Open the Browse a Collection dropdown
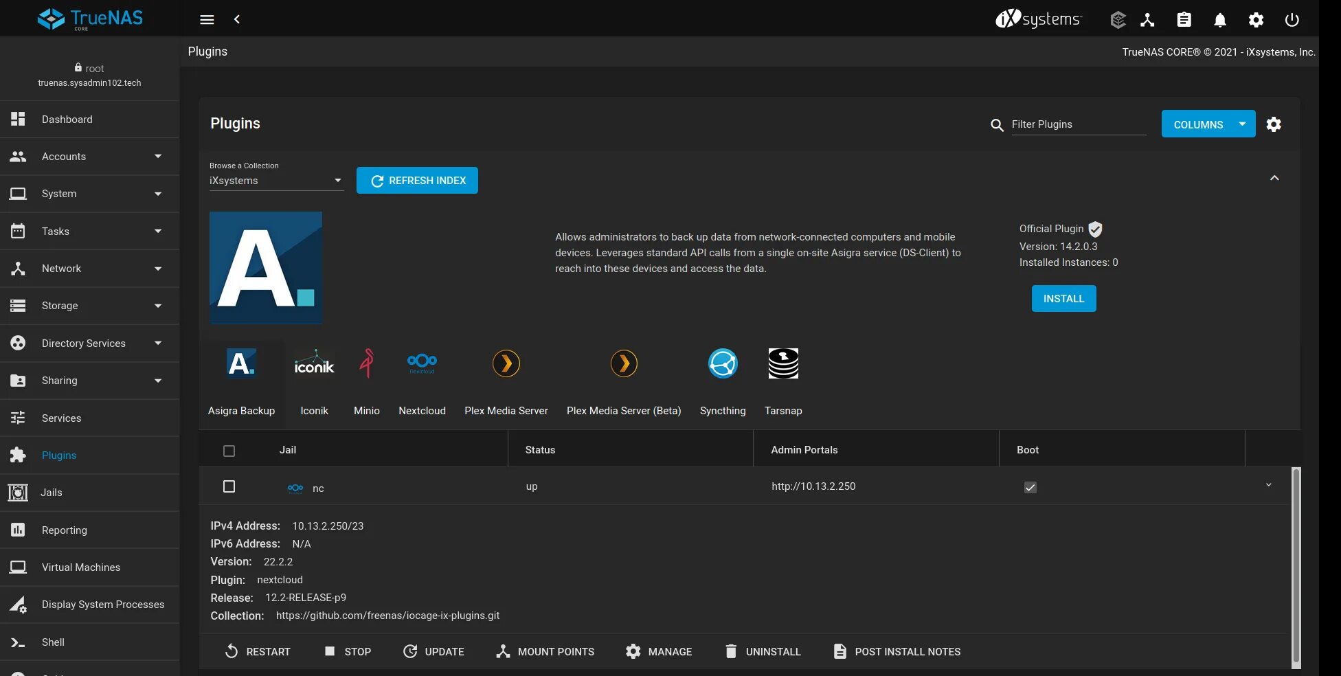Viewport: 1341px width, 676px height. click(276, 181)
